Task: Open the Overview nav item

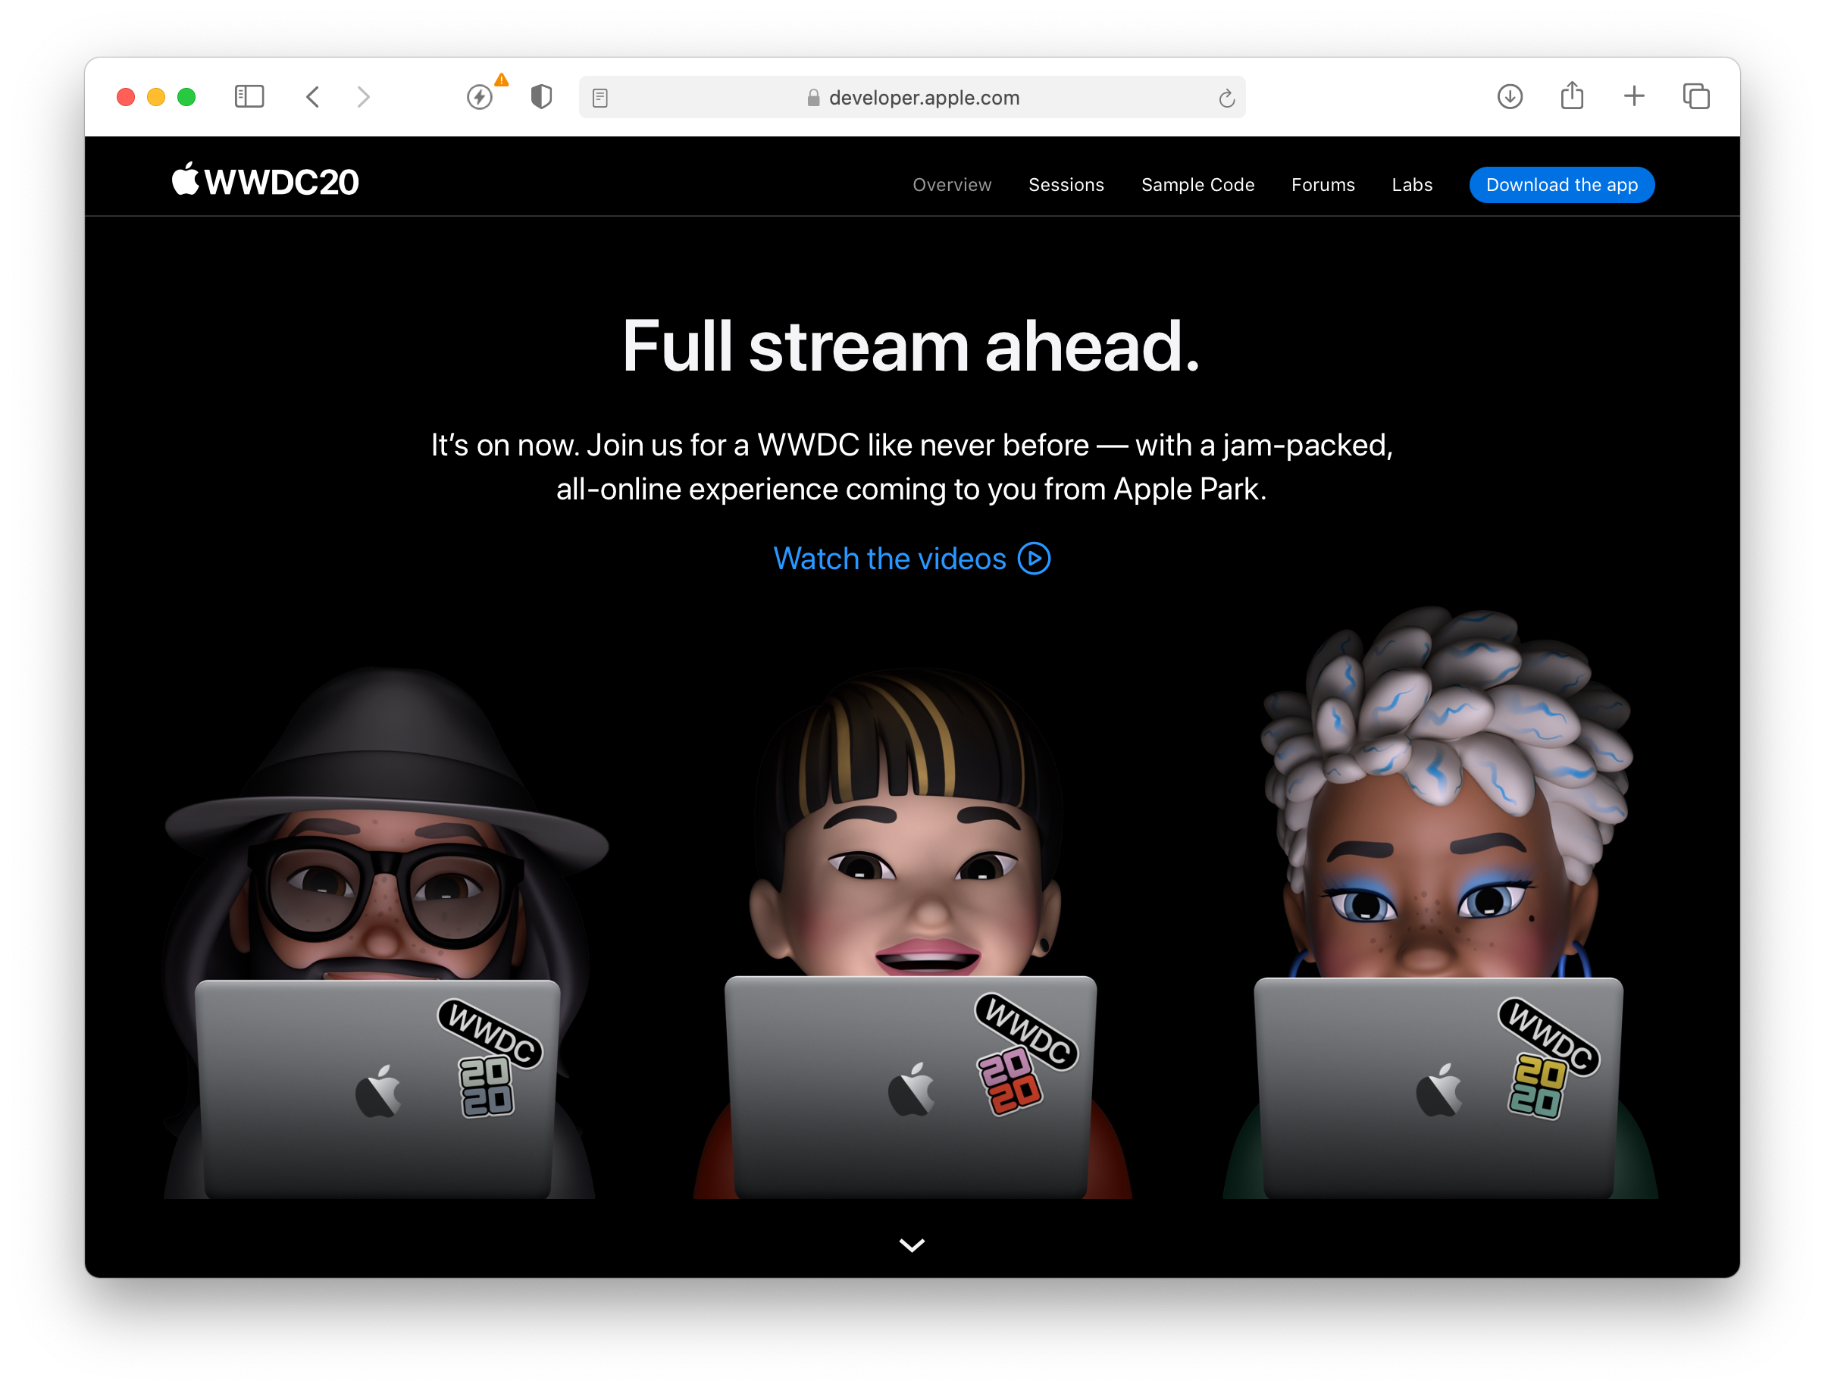Action: [x=951, y=184]
